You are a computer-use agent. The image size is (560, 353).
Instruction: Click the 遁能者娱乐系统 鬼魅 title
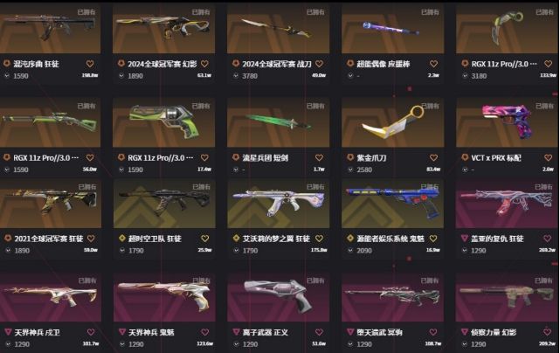pos(391,239)
